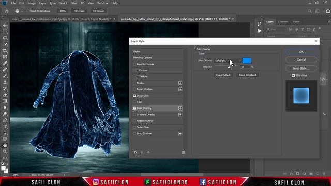Image resolution: width=331 pixels, height=186 pixels.
Task: Select the Frame tool
Action: 5,57
